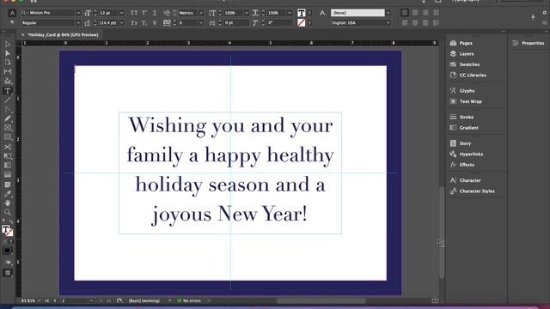Click the Fill and Stroke swatch in Tools panel
Viewport: 550px width, 309px height.
point(7,231)
